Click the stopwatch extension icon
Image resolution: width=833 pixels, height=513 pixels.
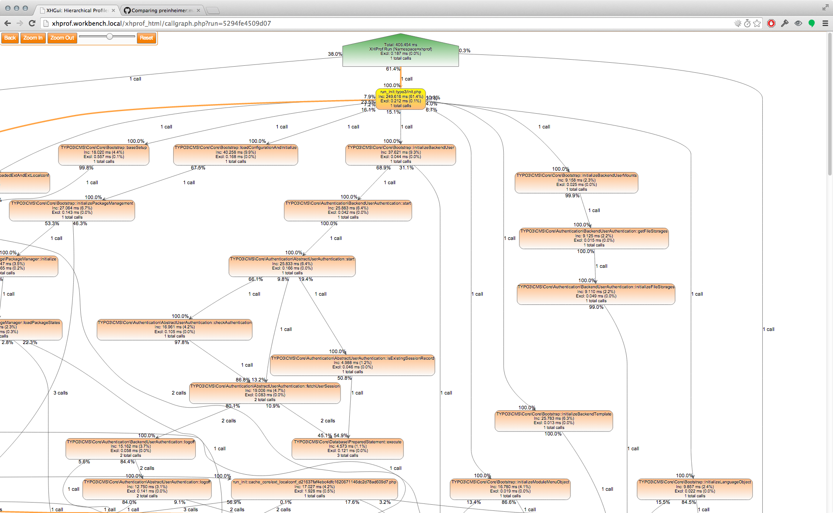(747, 24)
